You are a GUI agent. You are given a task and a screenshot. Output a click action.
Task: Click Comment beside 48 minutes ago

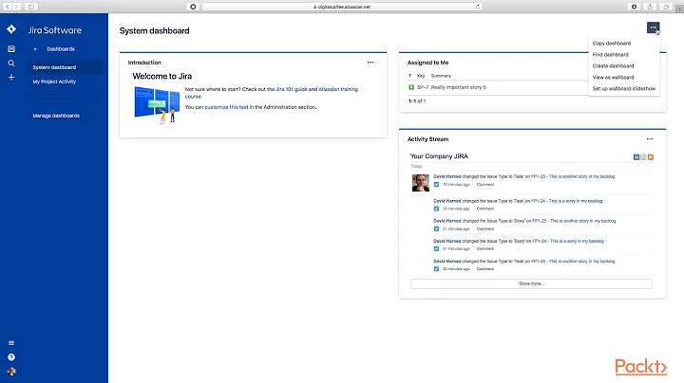coord(485,269)
